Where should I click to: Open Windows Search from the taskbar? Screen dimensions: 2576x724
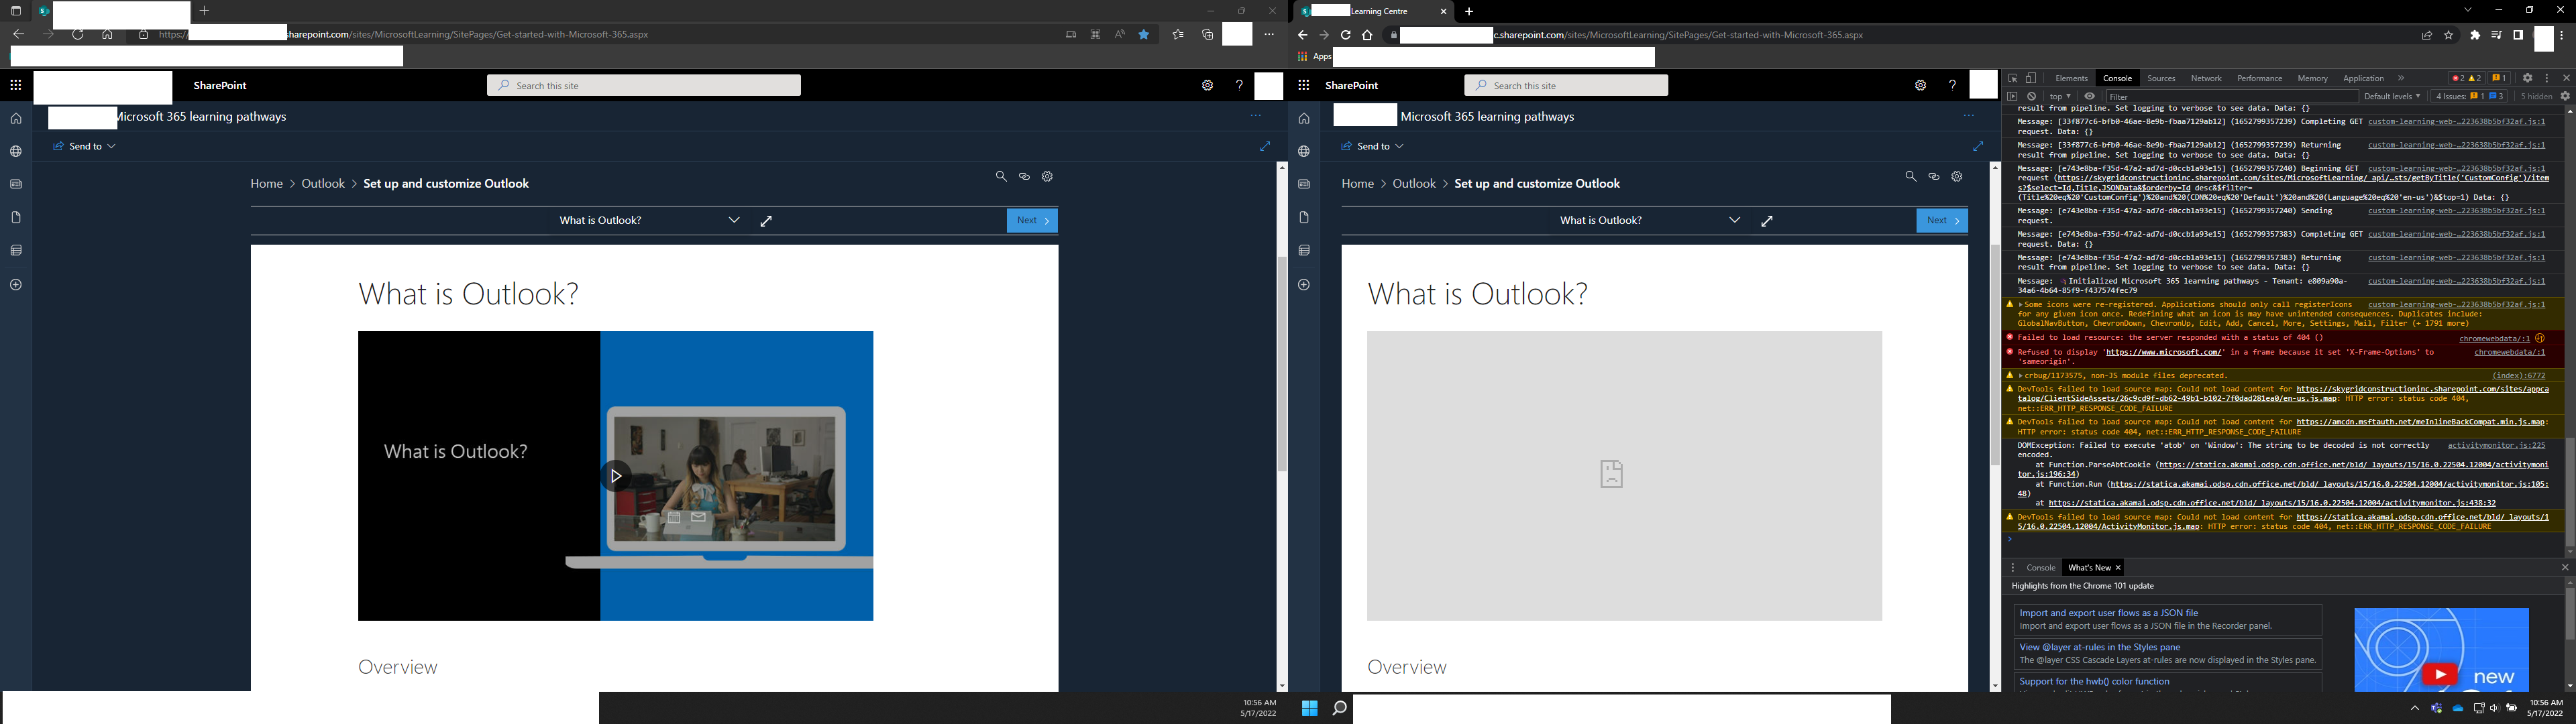[x=1341, y=707]
